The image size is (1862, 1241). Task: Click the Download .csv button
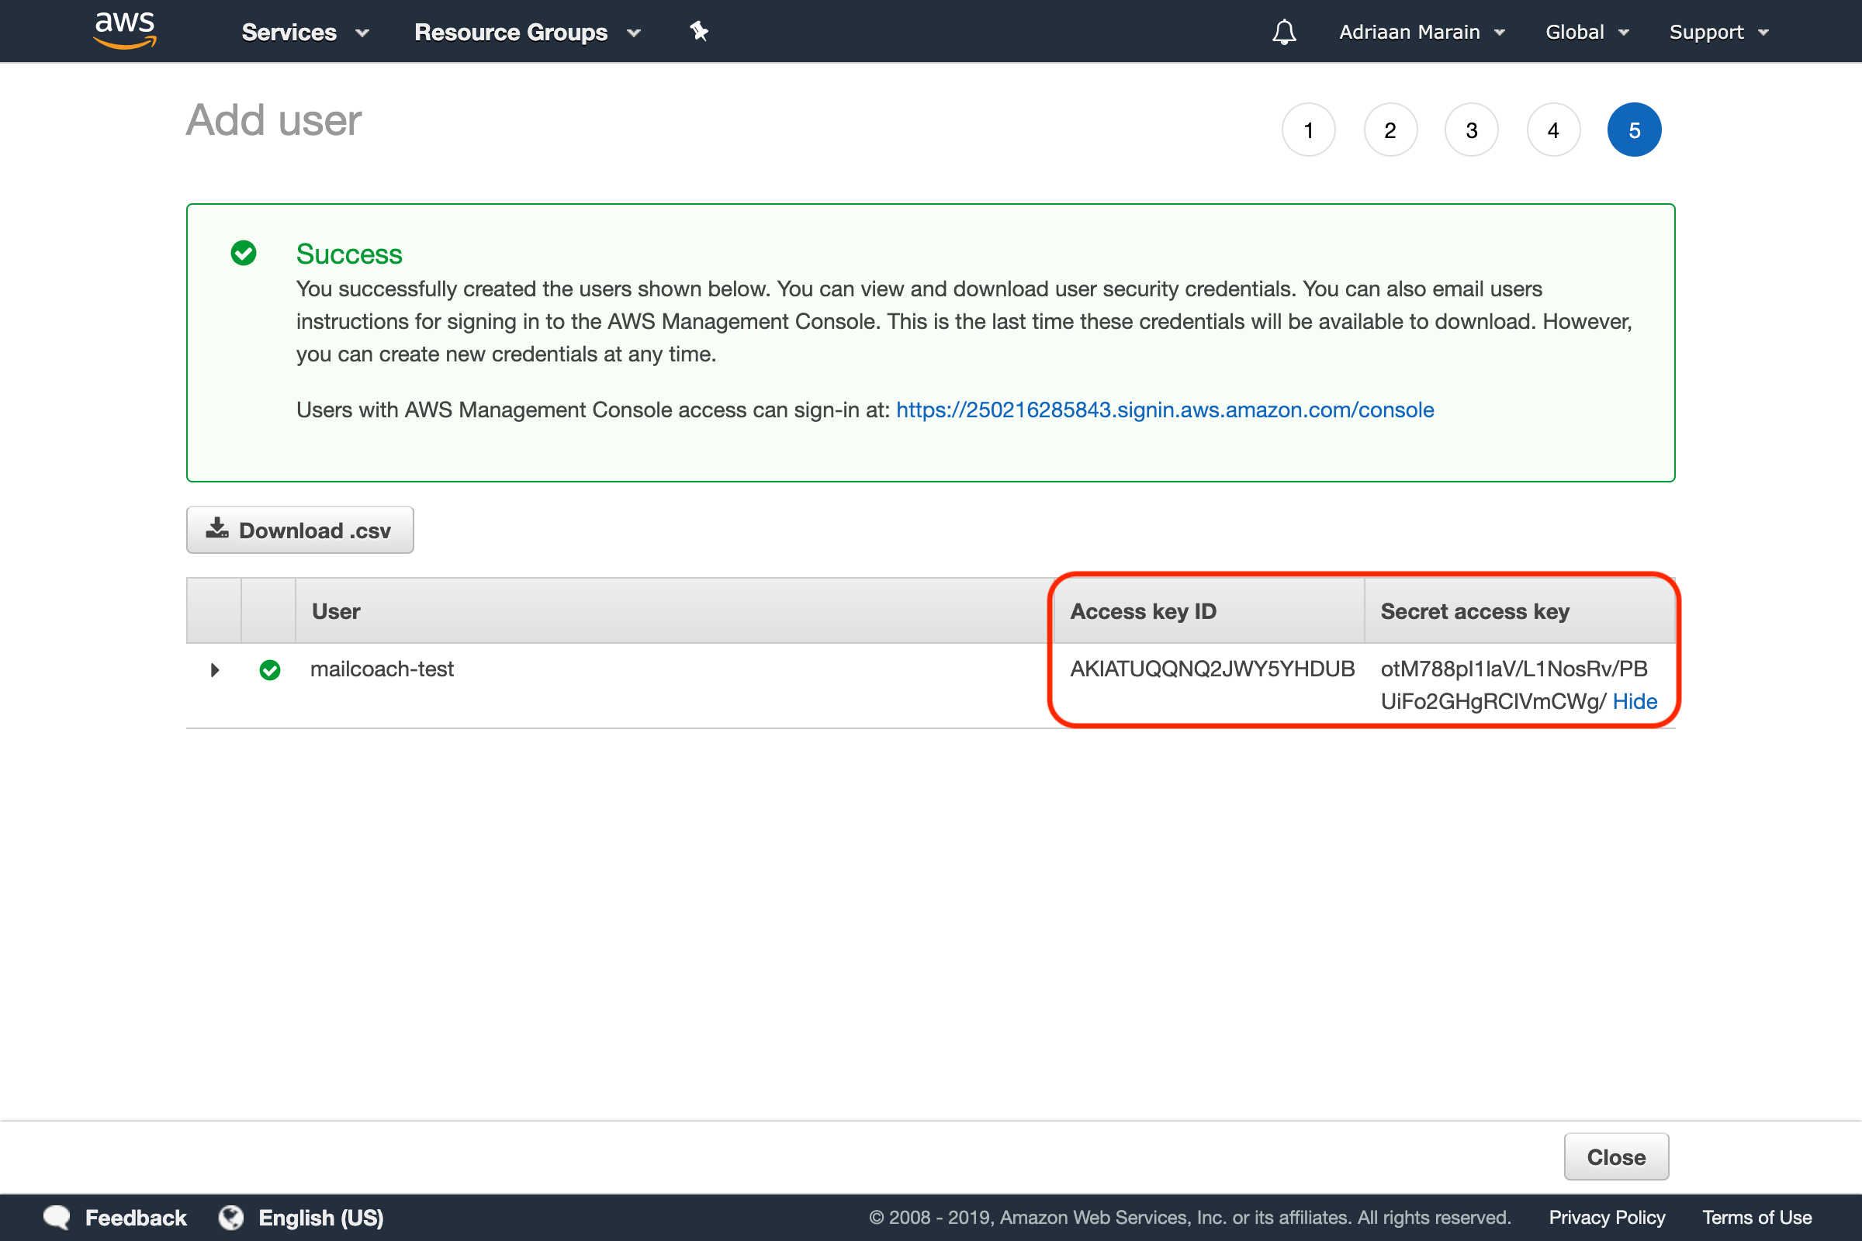click(299, 529)
